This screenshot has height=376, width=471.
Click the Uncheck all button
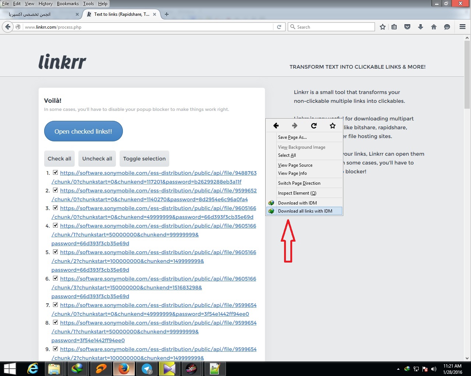point(97,159)
